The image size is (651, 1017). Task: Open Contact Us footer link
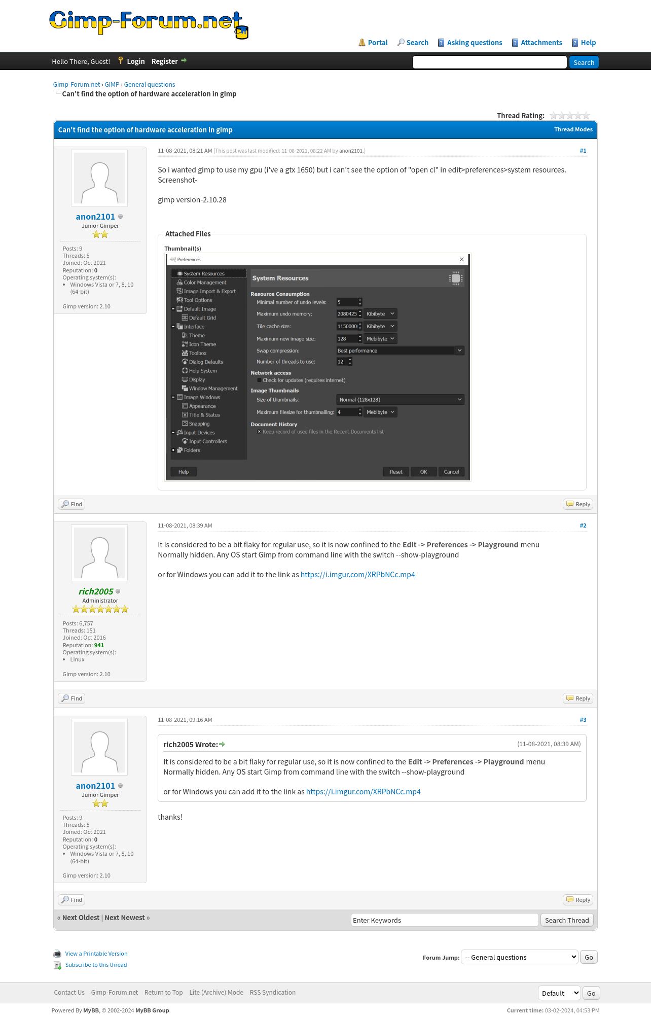(x=69, y=993)
